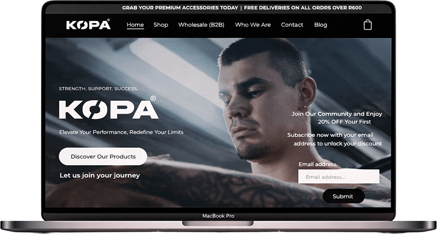
Task: Open the Blog link
Action: (320, 25)
